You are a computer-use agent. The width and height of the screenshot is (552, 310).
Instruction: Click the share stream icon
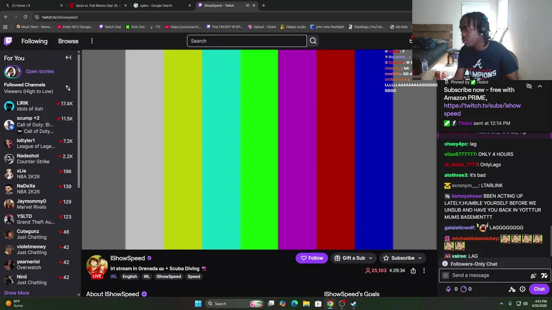click(413, 270)
